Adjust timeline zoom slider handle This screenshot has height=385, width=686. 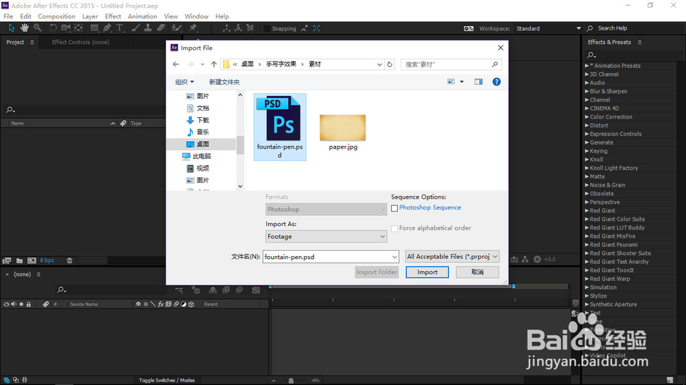(x=291, y=381)
